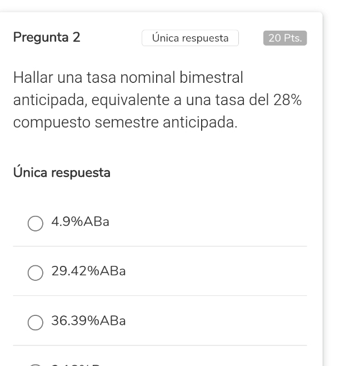Click the divider line below 29.42%ABa
Screen dimensions: 350x366
pos(160,296)
